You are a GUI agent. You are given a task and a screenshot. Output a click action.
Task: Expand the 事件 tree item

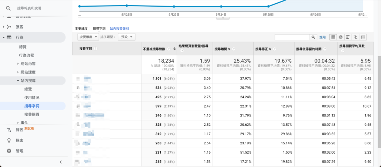tap(18, 123)
